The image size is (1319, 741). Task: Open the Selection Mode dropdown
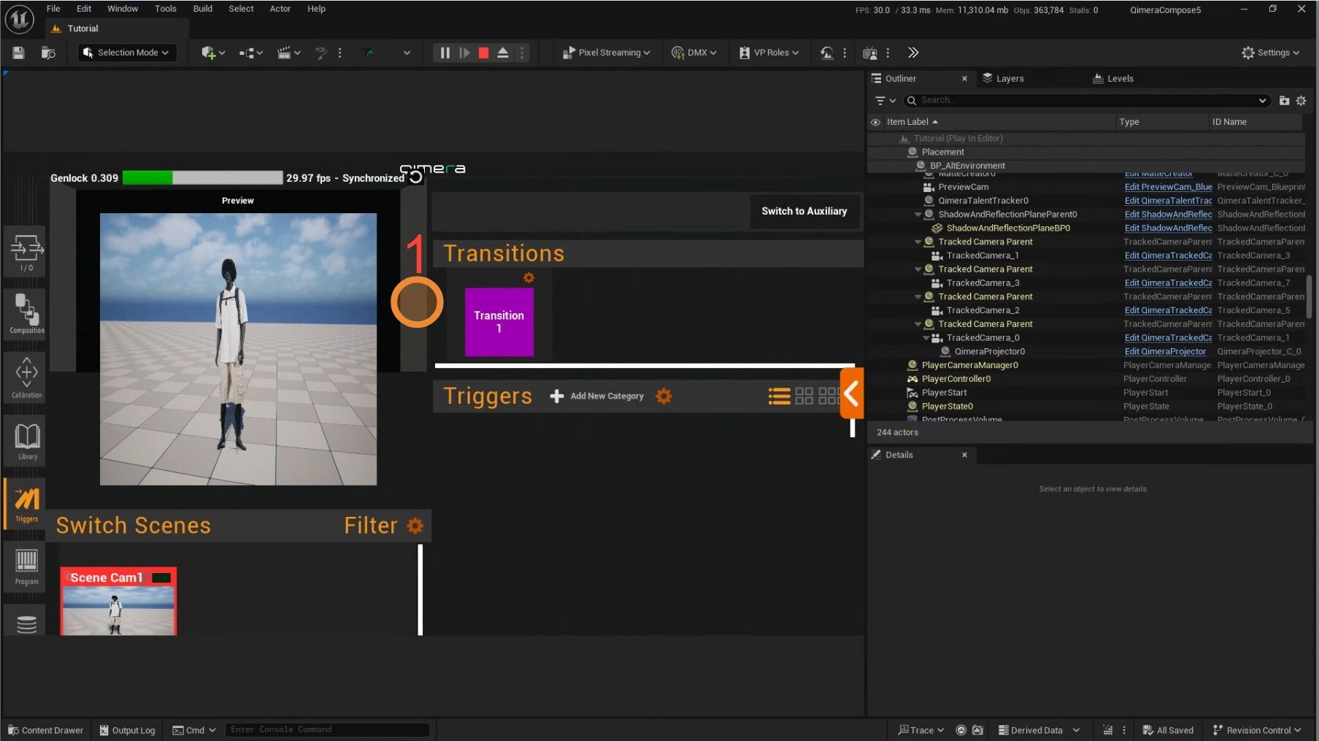[127, 53]
